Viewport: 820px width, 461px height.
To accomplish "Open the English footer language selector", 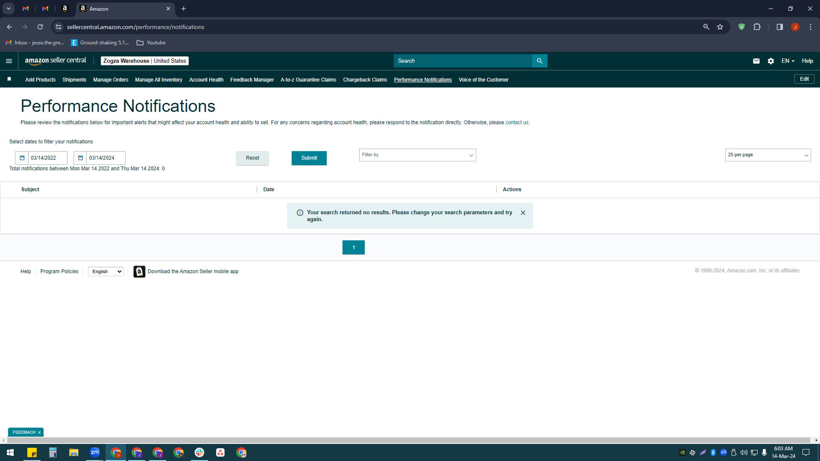I will (106, 271).
